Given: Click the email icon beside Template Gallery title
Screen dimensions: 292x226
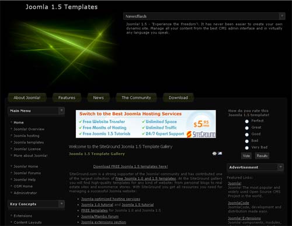Looking at the screenshot, I should click(220, 153).
